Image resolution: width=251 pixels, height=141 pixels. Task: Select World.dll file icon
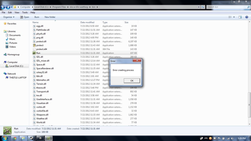point(34,122)
